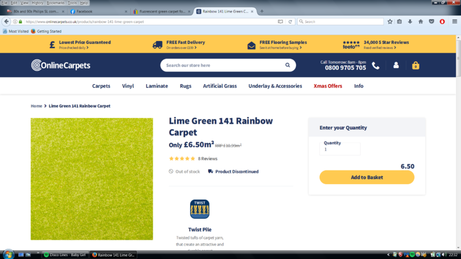This screenshot has width=461, height=259.
Task: Go to the browser home icon
Action: coord(421,22)
